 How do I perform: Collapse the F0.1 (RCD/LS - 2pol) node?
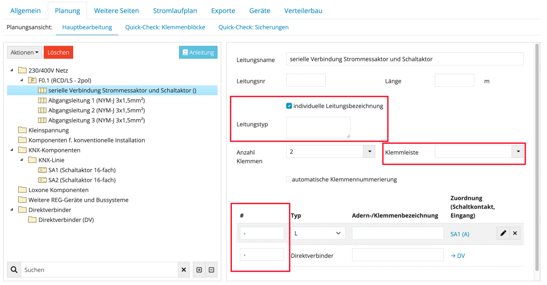click(x=21, y=80)
